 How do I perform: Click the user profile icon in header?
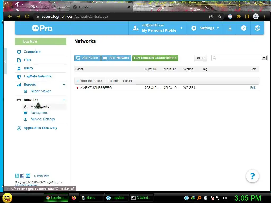pos(136,28)
